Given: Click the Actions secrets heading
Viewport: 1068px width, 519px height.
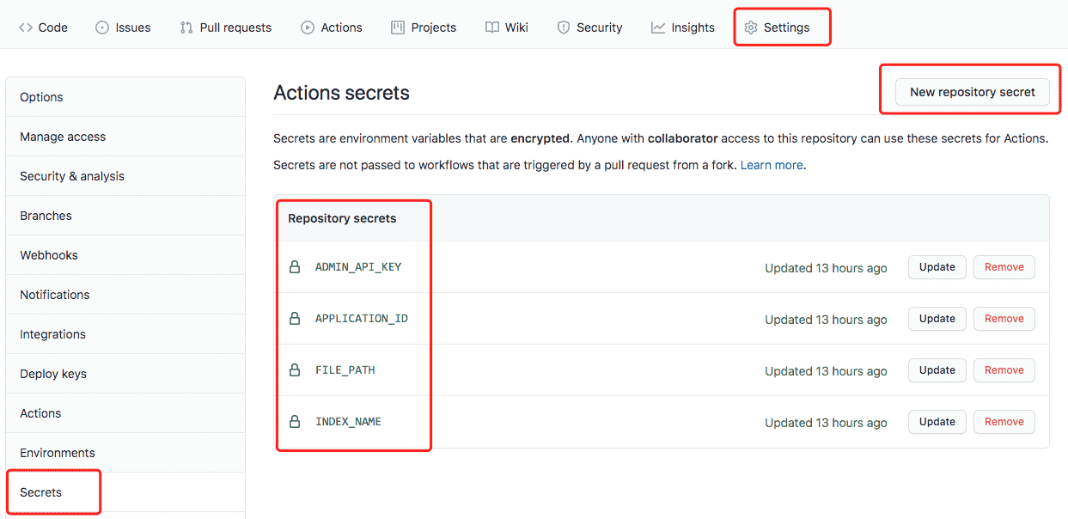Looking at the screenshot, I should [341, 93].
